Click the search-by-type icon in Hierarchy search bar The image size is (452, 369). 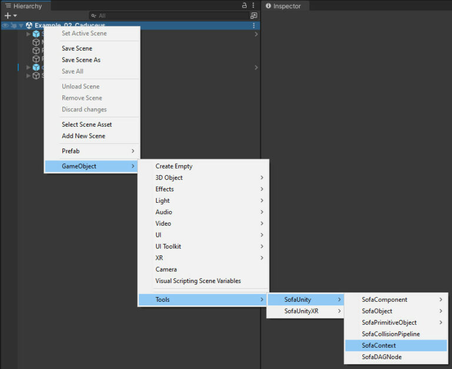tap(254, 16)
